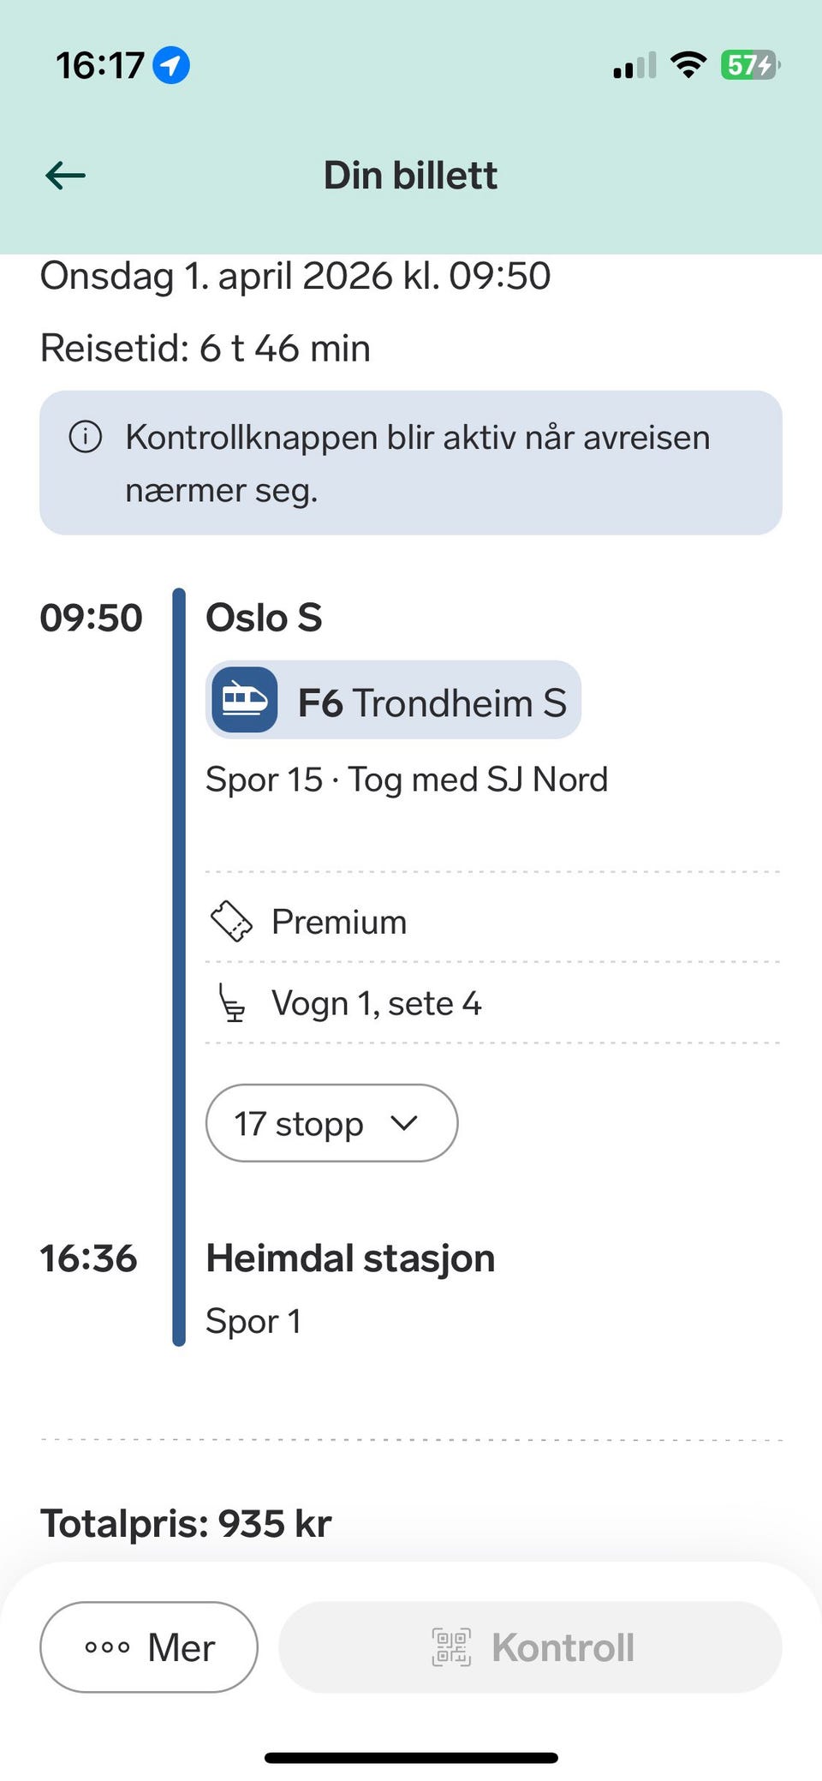Viewport: 822px width, 1781px height.
Task: Tap the blue route timeline bar
Action: pyautogui.click(x=179, y=966)
